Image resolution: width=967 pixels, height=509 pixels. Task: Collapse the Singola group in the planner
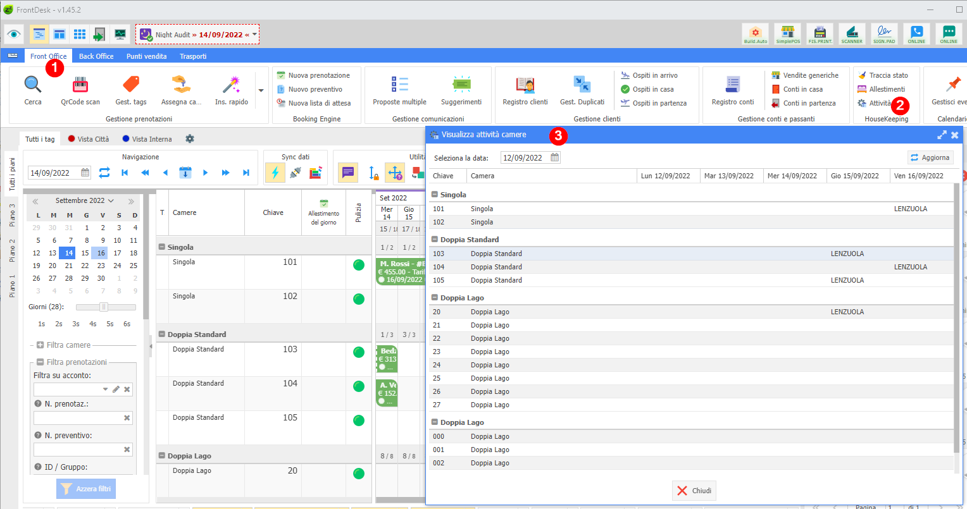pyautogui.click(x=163, y=247)
